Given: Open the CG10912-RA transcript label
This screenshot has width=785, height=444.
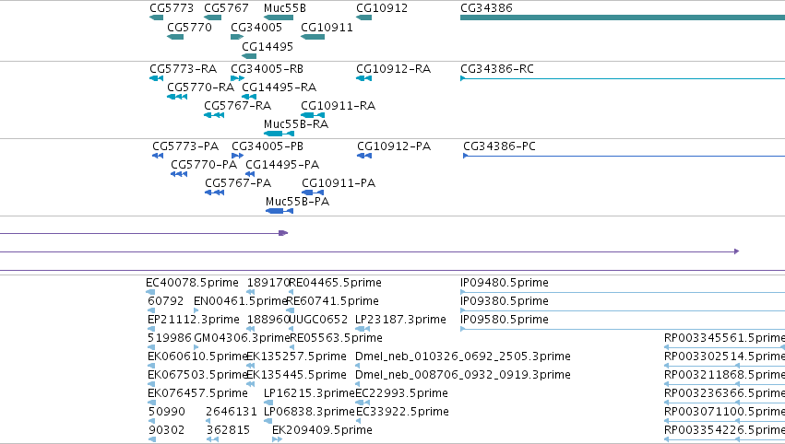Looking at the screenshot, I should click(394, 68).
